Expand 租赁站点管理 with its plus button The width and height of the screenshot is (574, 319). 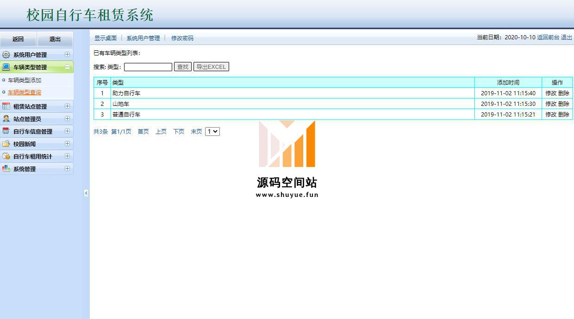(x=67, y=106)
